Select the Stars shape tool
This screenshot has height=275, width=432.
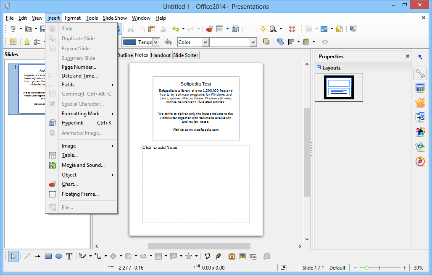tap(189, 256)
